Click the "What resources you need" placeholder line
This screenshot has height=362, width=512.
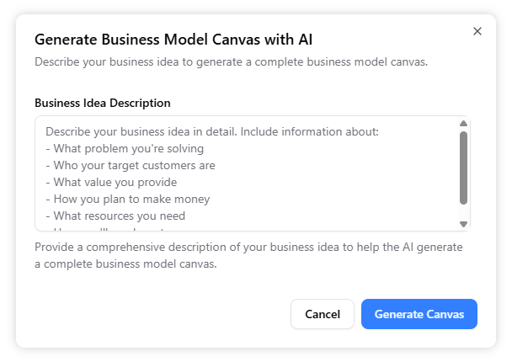tap(115, 216)
